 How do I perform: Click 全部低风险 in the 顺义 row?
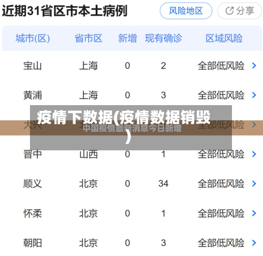coord(221,184)
